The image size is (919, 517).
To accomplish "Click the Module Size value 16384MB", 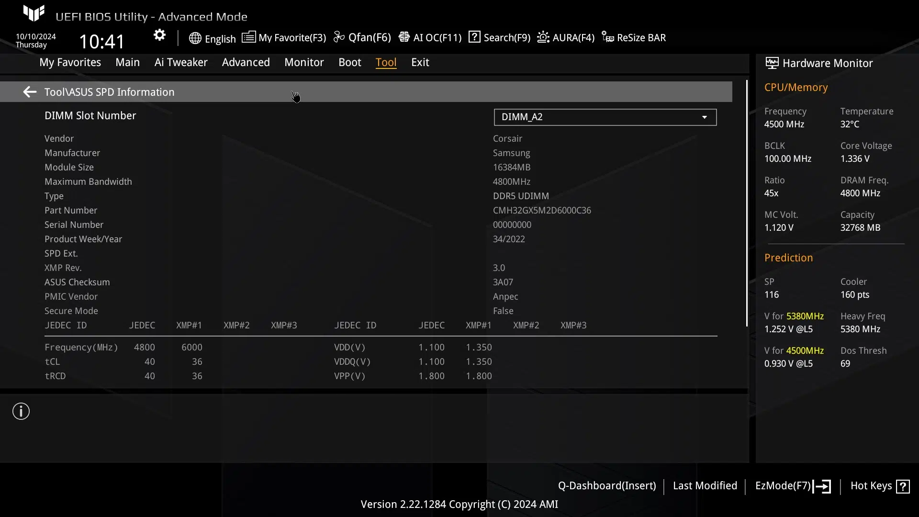I will click(x=512, y=167).
